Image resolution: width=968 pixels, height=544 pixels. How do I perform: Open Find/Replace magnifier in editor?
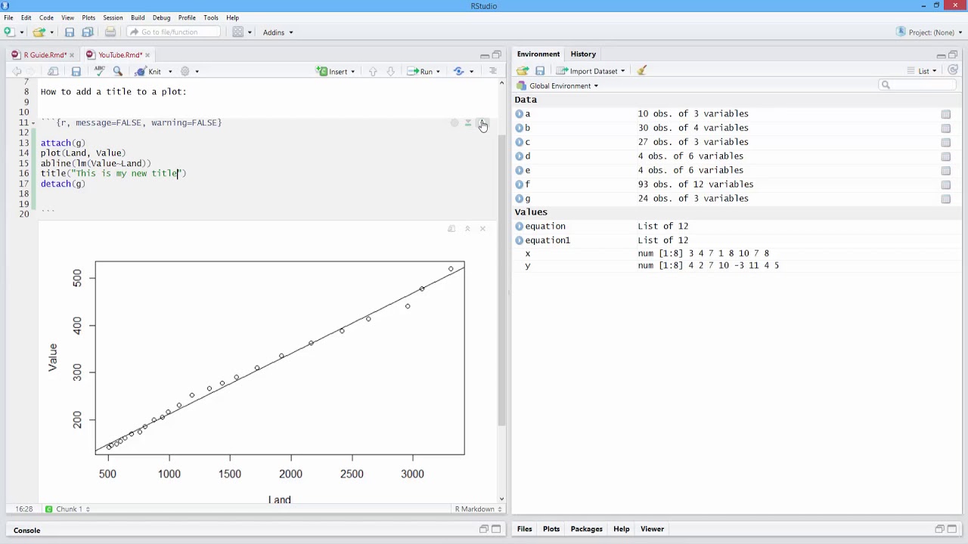[117, 71]
